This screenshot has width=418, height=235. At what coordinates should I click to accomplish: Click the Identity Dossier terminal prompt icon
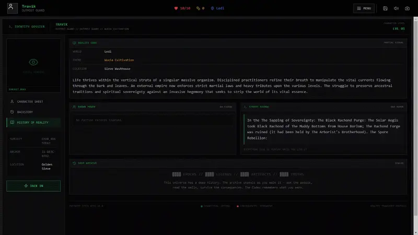coord(10,27)
